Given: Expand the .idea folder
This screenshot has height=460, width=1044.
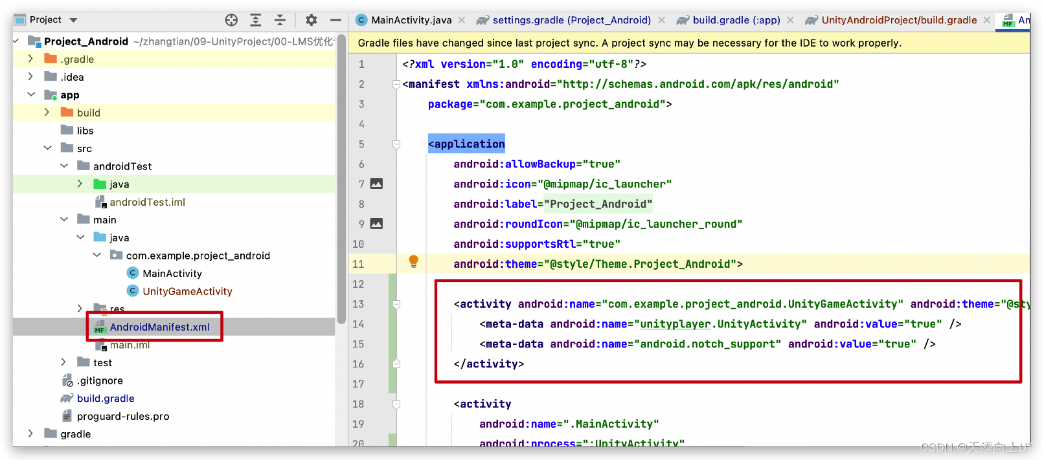Looking at the screenshot, I should click(30, 76).
